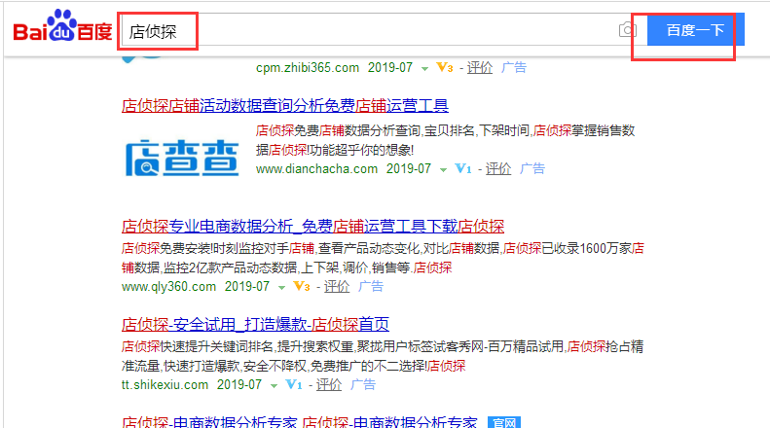770x428 pixels.
Task: Click V3 badge beside www.qly360.com
Action: [302, 287]
